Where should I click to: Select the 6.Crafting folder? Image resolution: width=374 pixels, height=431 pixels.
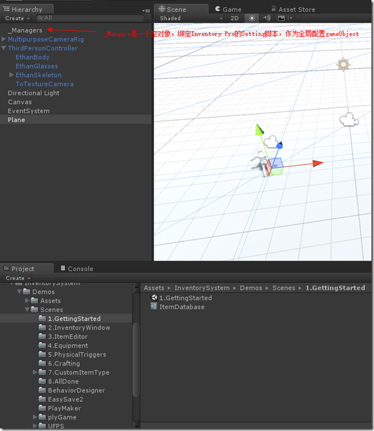pos(60,364)
